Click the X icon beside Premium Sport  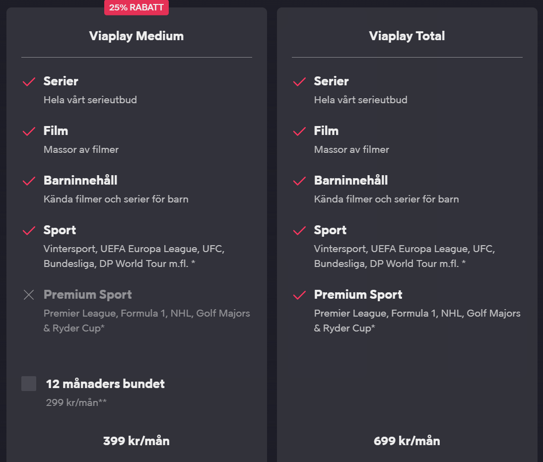tap(29, 295)
